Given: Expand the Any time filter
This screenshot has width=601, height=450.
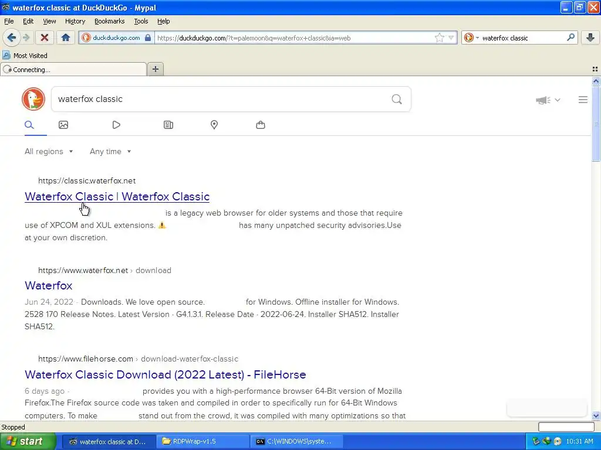Looking at the screenshot, I should [x=110, y=152].
